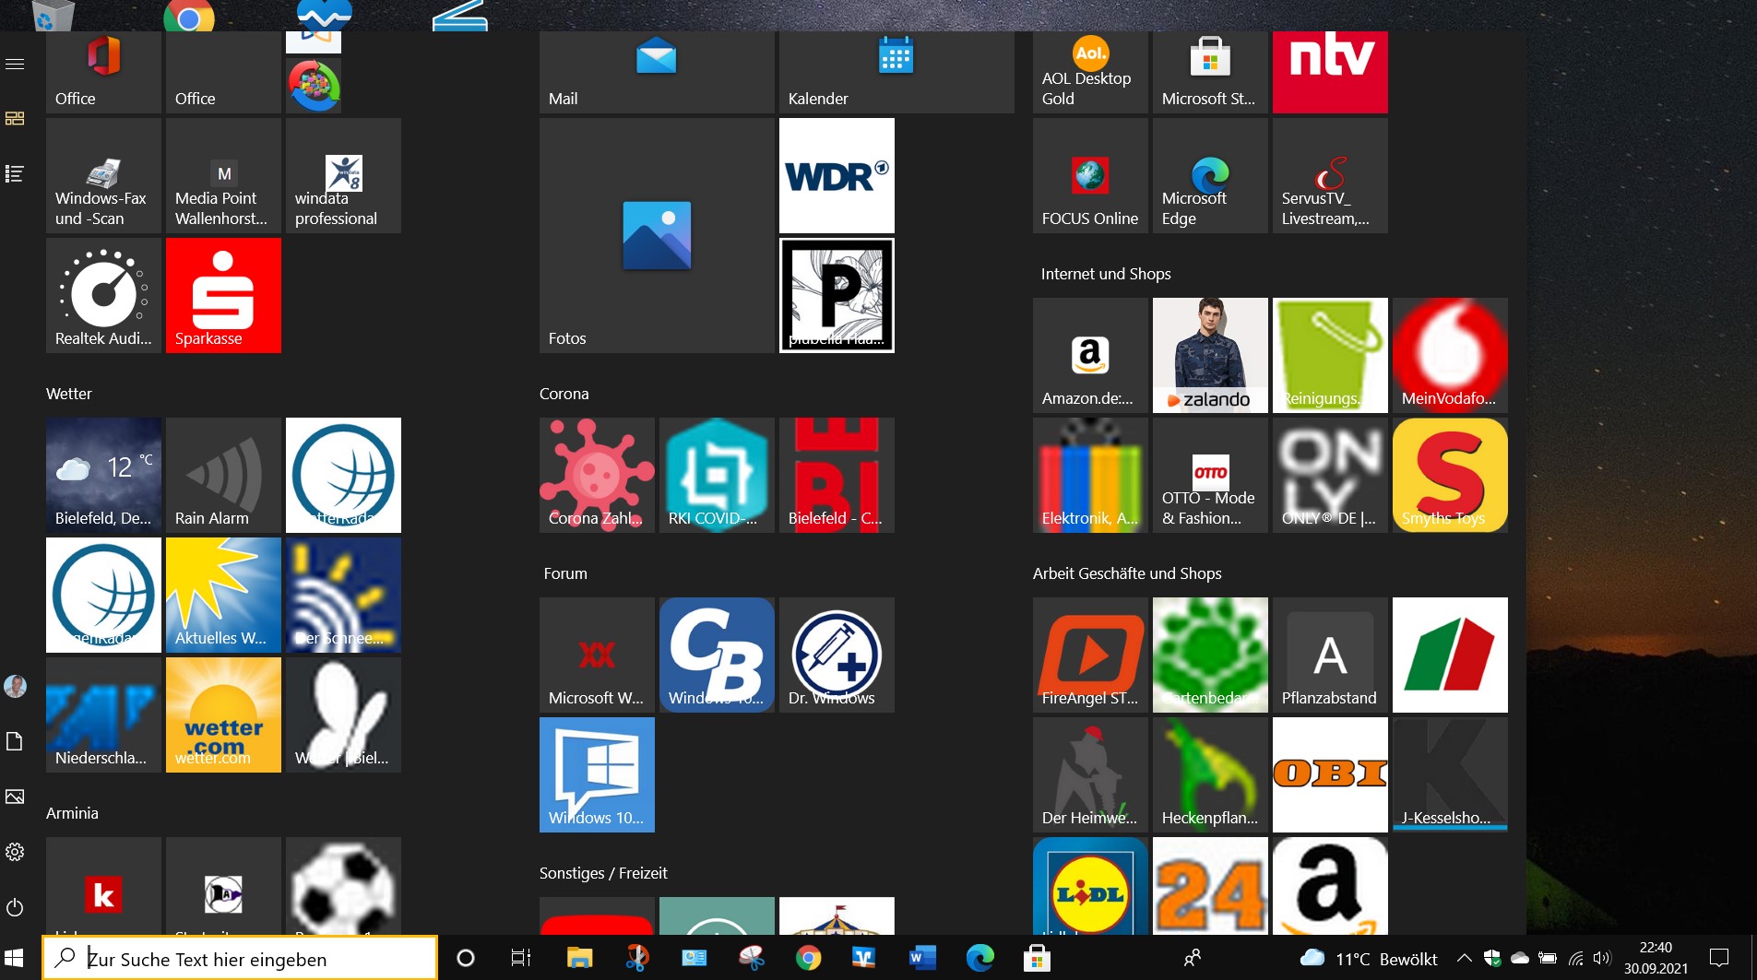The width and height of the screenshot is (1757, 980).
Task: Launch Microsoft Edge tile
Action: [x=1210, y=175]
